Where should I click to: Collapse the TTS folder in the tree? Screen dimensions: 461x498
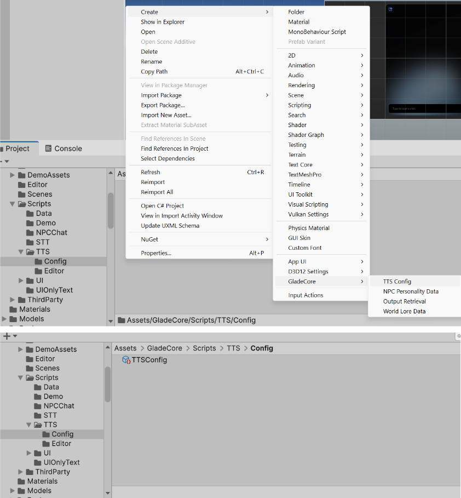pyautogui.click(x=21, y=251)
